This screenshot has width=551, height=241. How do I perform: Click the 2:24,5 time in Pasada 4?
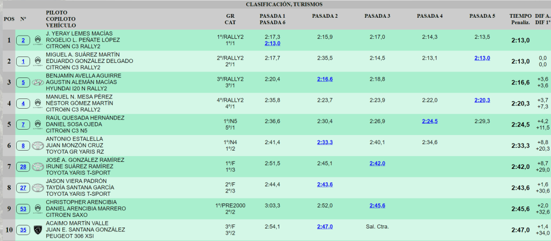430,121
